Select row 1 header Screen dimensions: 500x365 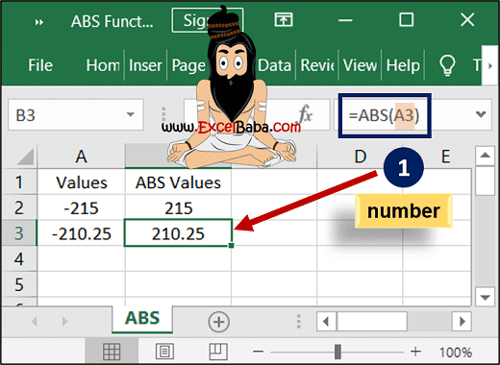19,182
